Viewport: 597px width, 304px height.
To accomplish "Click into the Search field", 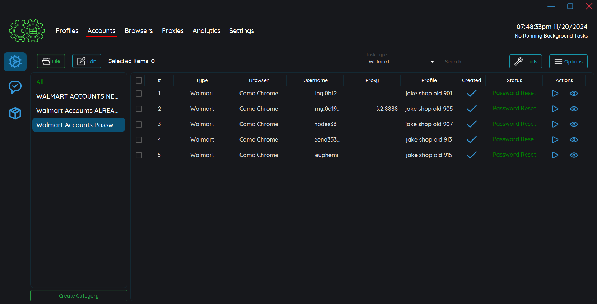I will pyautogui.click(x=472, y=62).
